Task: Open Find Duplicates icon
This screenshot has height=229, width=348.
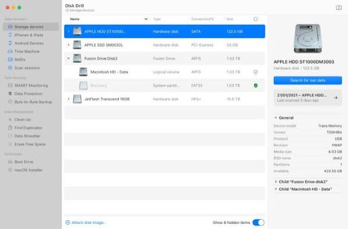Action: point(10,128)
